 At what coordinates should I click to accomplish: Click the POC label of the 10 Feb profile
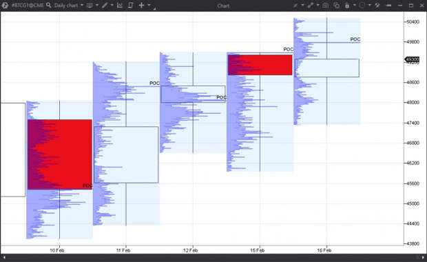pos(87,185)
